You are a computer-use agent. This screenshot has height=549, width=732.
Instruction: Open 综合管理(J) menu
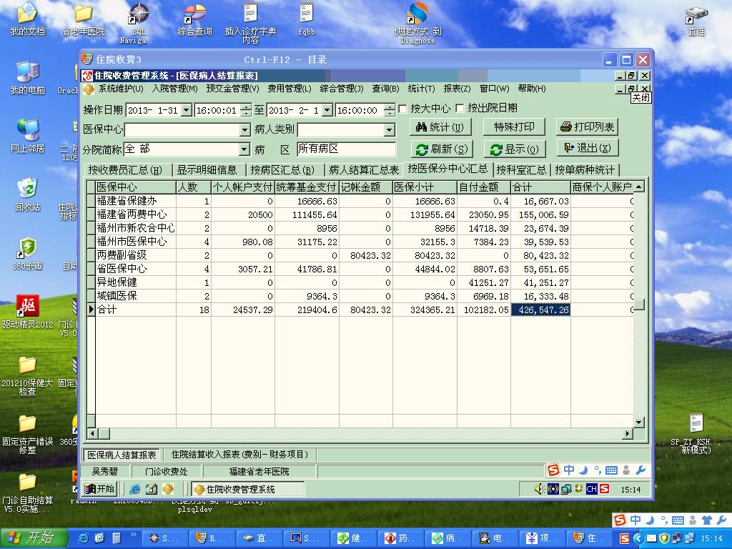341,88
